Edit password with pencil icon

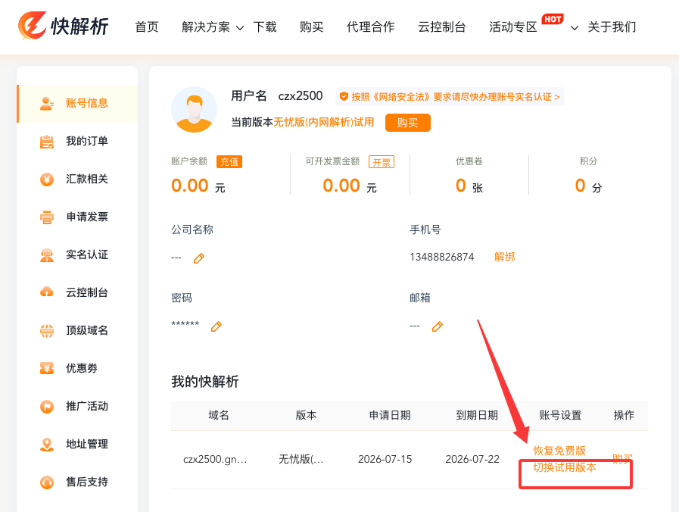point(216,326)
